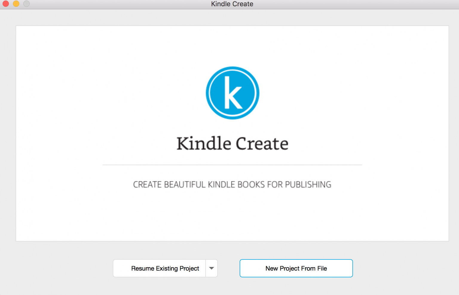The image size is (459, 295).
Task: Click the Kindle Create title bar text
Action: click(232, 4)
